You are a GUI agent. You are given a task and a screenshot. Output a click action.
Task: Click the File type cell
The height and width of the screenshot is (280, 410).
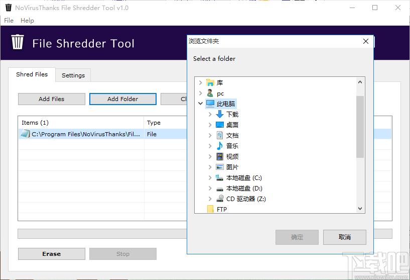[152, 134]
